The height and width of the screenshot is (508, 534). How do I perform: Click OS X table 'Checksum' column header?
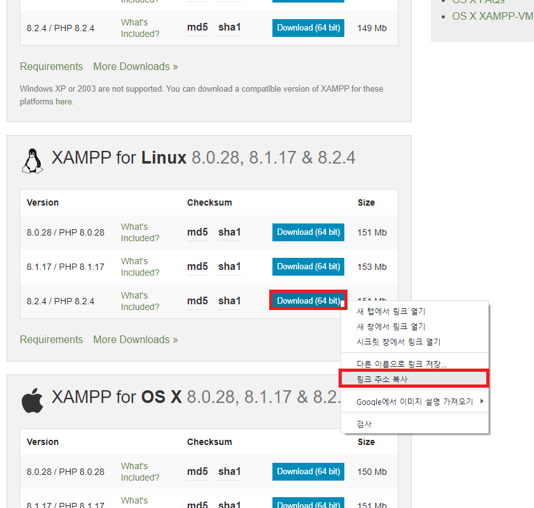pos(209,442)
